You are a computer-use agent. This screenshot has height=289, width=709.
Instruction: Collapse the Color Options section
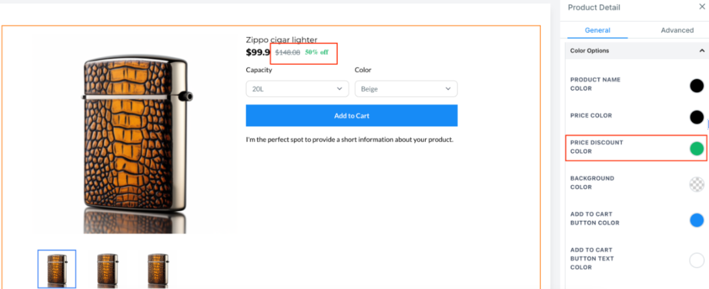[702, 51]
